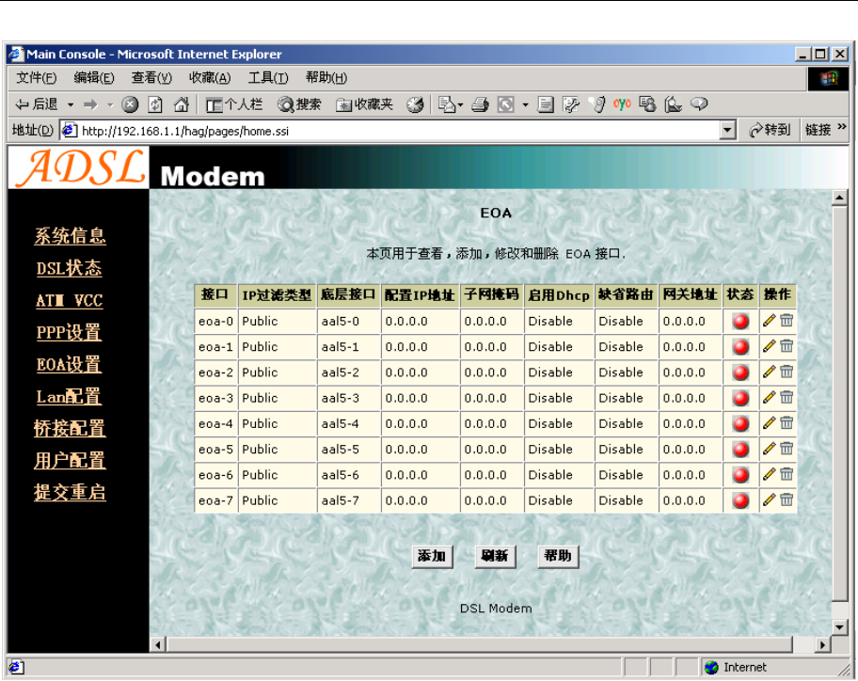Expand the mail toolbar icon dropdown
Screen dimensions: 858x681
point(461,103)
